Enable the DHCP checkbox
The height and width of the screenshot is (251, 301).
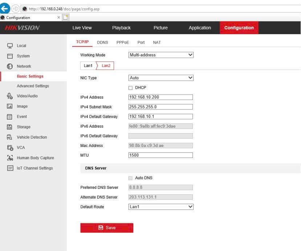131,88
